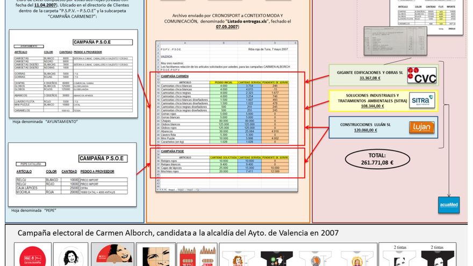473x266 pixels.
Task: Click the white t-shirt with red-haired figure
Action: pos(238,259)
